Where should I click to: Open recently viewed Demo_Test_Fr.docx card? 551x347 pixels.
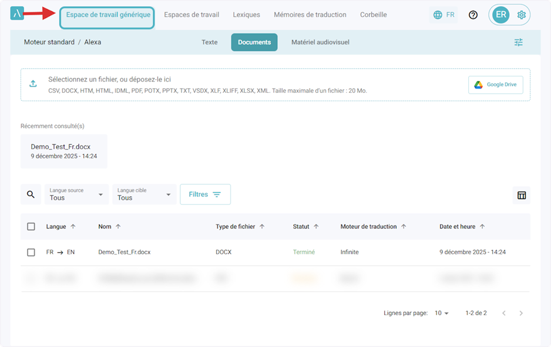click(63, 151)
